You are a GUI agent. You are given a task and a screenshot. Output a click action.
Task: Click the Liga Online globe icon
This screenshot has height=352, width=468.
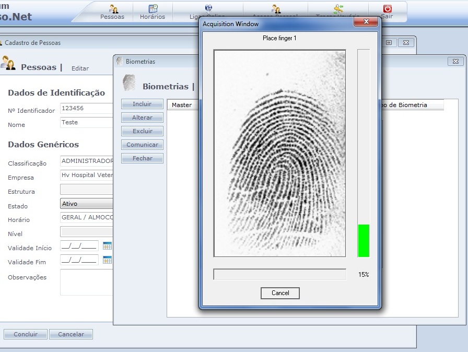[x=209, y=9]
